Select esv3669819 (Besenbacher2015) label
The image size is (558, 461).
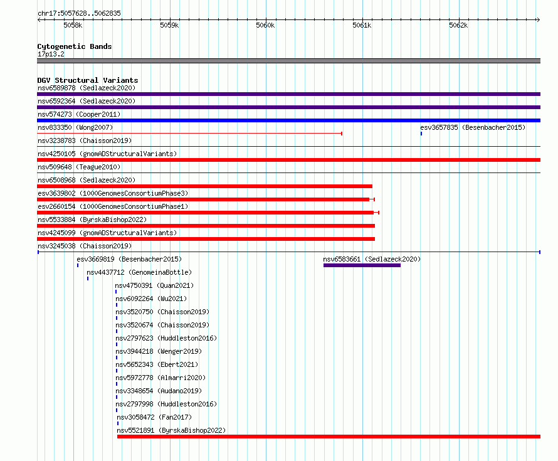coord(129,259)
